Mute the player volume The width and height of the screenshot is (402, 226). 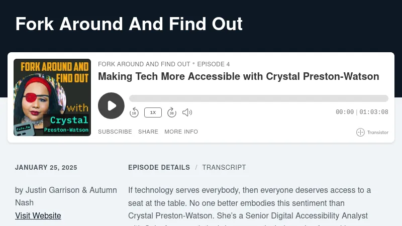coord(187,112)
